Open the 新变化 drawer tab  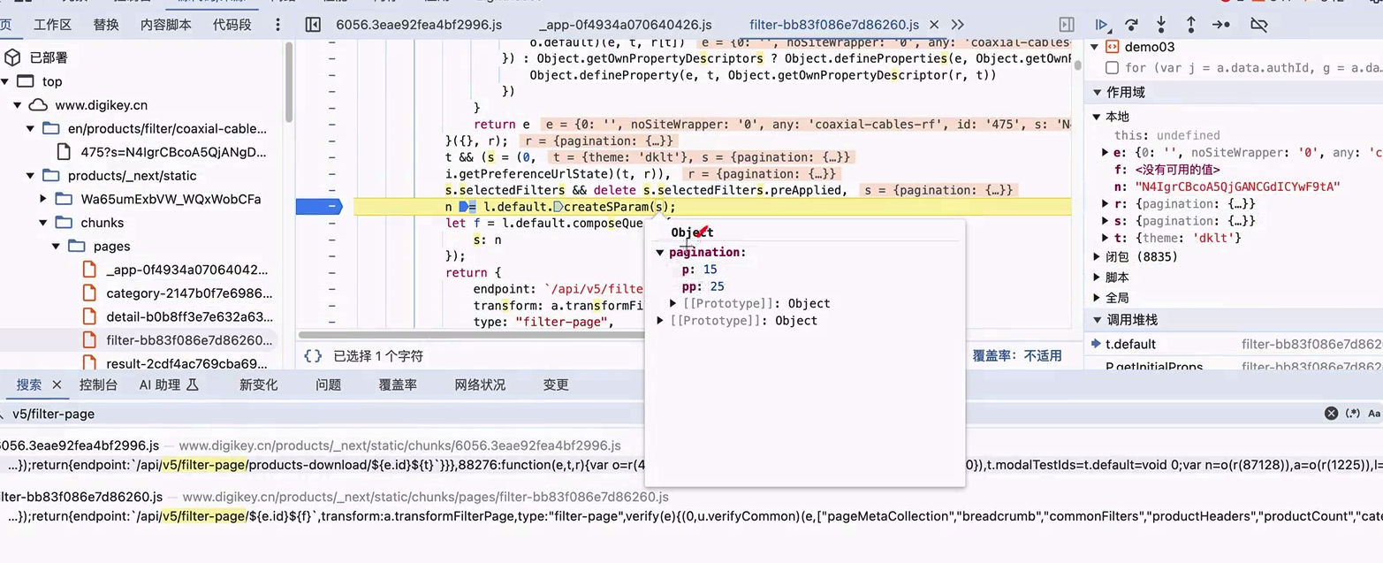259,384
